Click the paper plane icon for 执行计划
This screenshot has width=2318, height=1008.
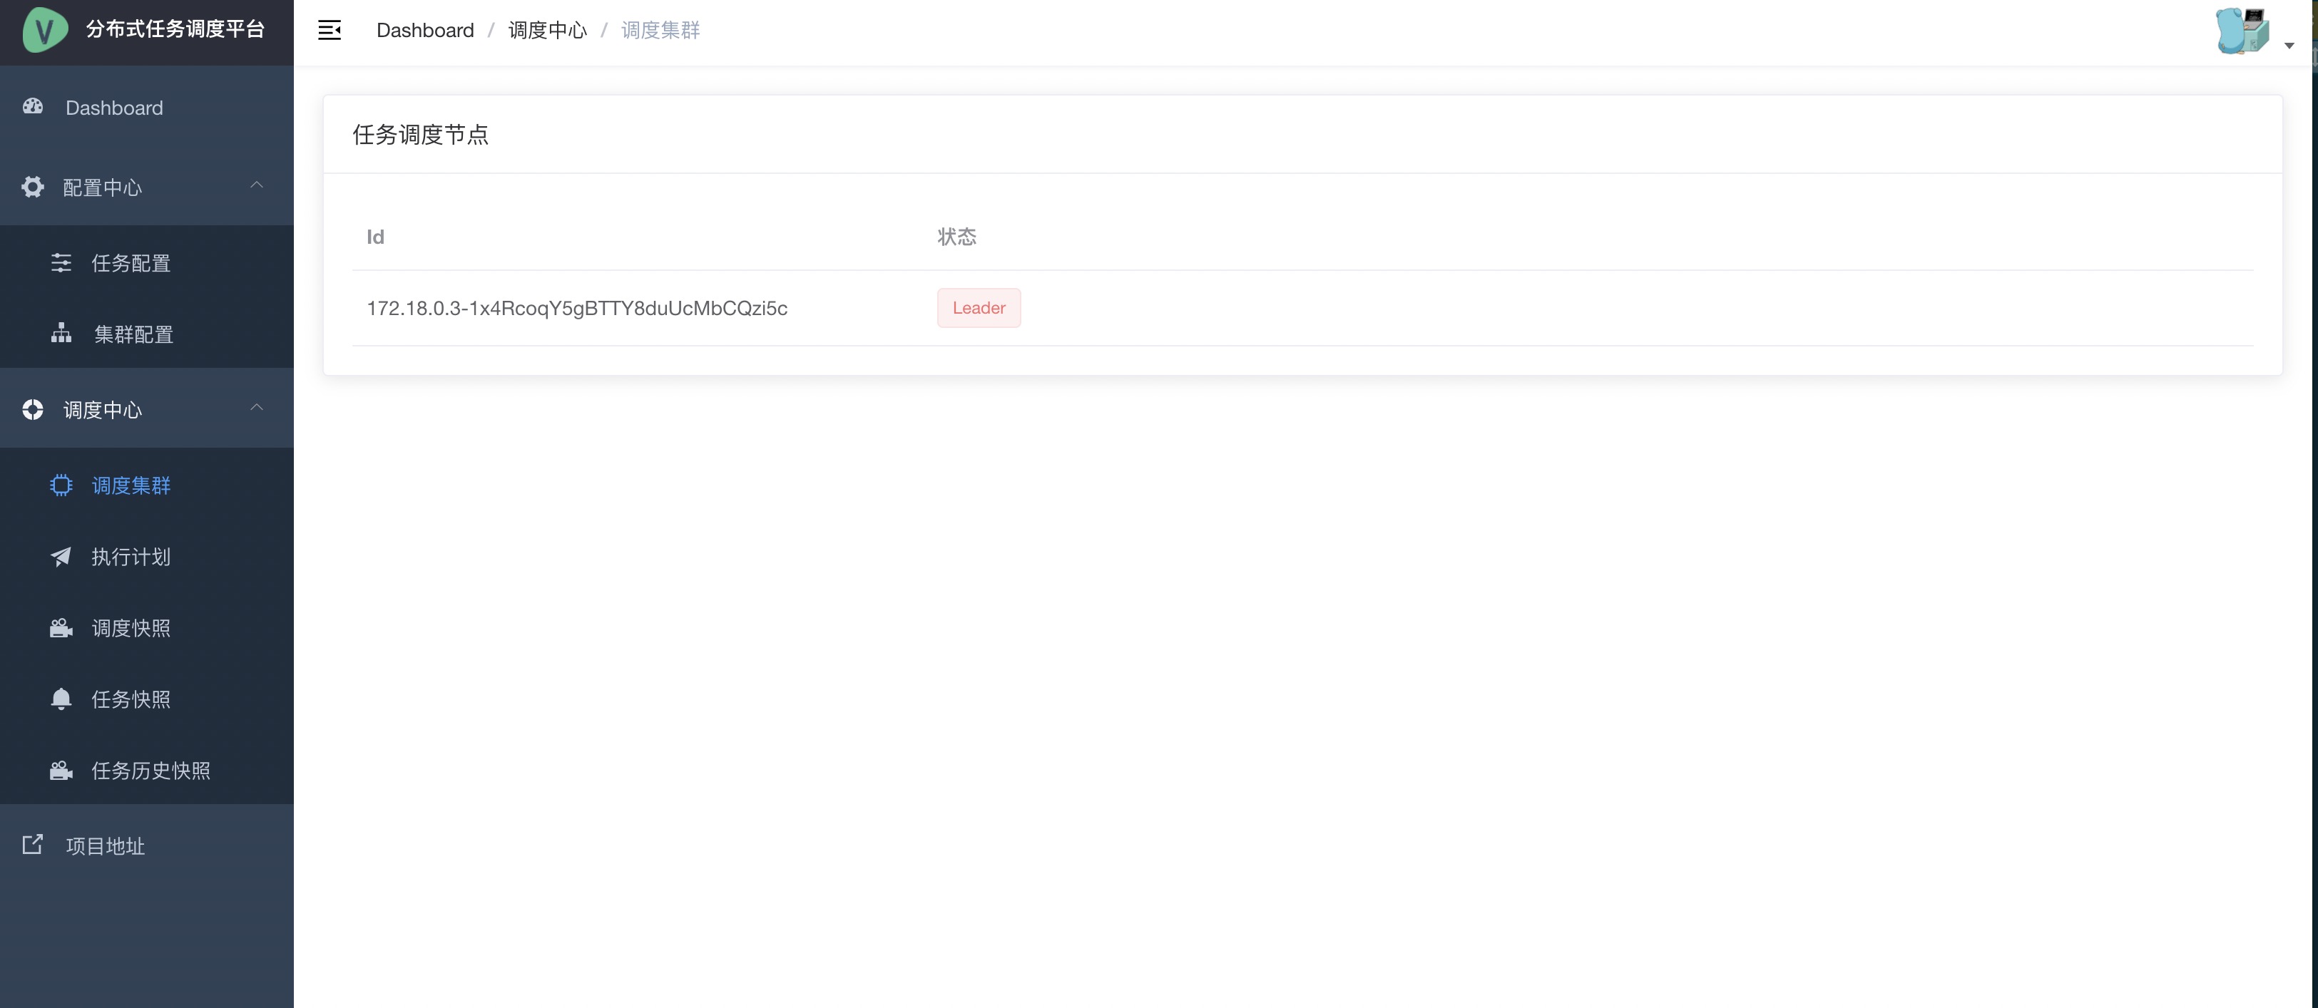tap(61, 557)
